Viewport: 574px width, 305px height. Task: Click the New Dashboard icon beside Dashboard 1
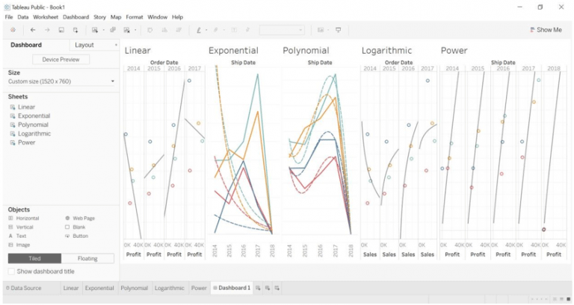point(268,288)
